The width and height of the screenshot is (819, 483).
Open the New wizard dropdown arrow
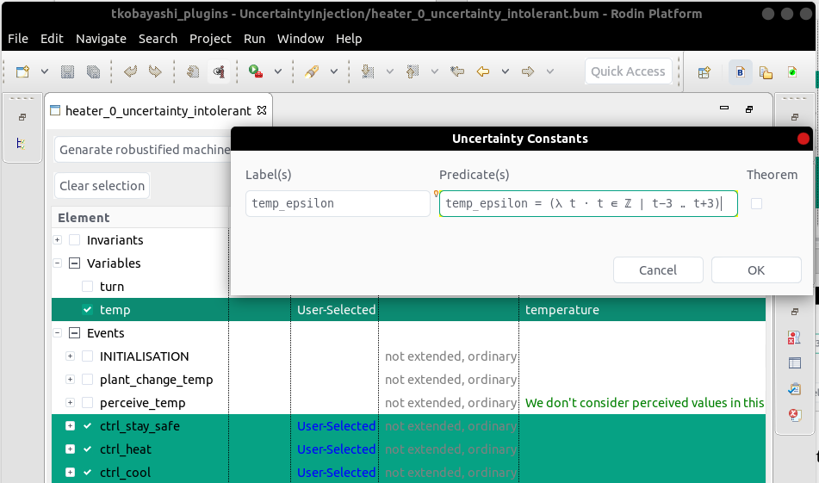[45, 71]
